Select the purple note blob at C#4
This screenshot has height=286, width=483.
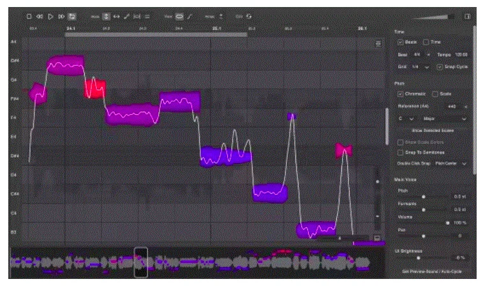[x=270, y=193]
